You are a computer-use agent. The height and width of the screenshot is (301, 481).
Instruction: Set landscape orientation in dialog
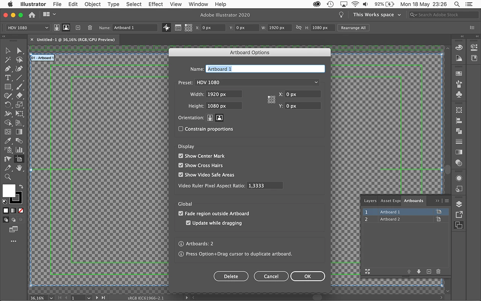click(x=219, y=118)
